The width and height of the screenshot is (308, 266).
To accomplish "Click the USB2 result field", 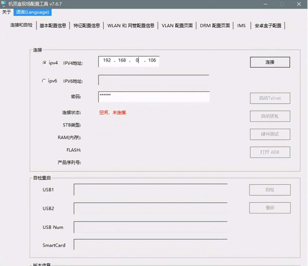I will [151, 208].
